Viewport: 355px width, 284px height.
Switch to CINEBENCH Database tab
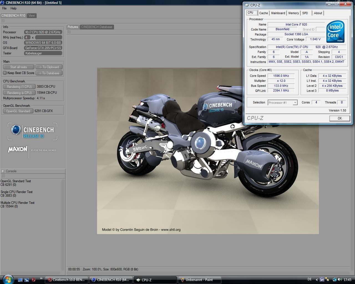[x=97, y=27]
